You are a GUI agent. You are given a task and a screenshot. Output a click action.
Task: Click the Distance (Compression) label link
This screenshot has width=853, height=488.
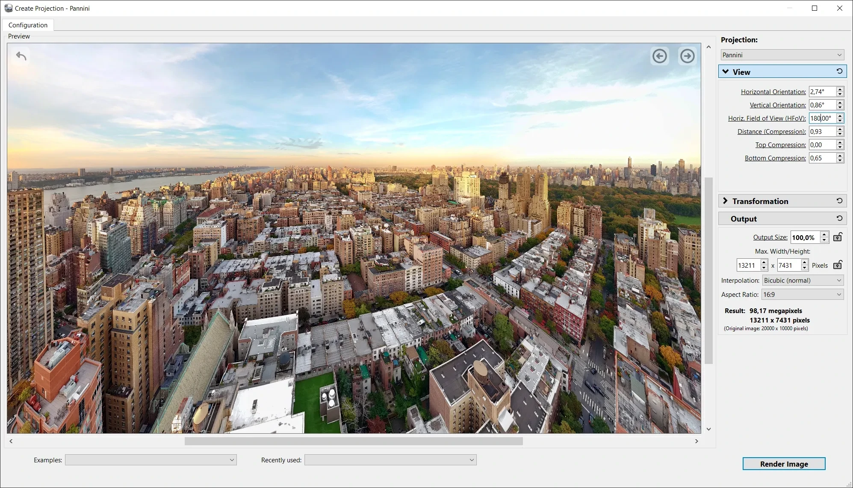[771, 131]
